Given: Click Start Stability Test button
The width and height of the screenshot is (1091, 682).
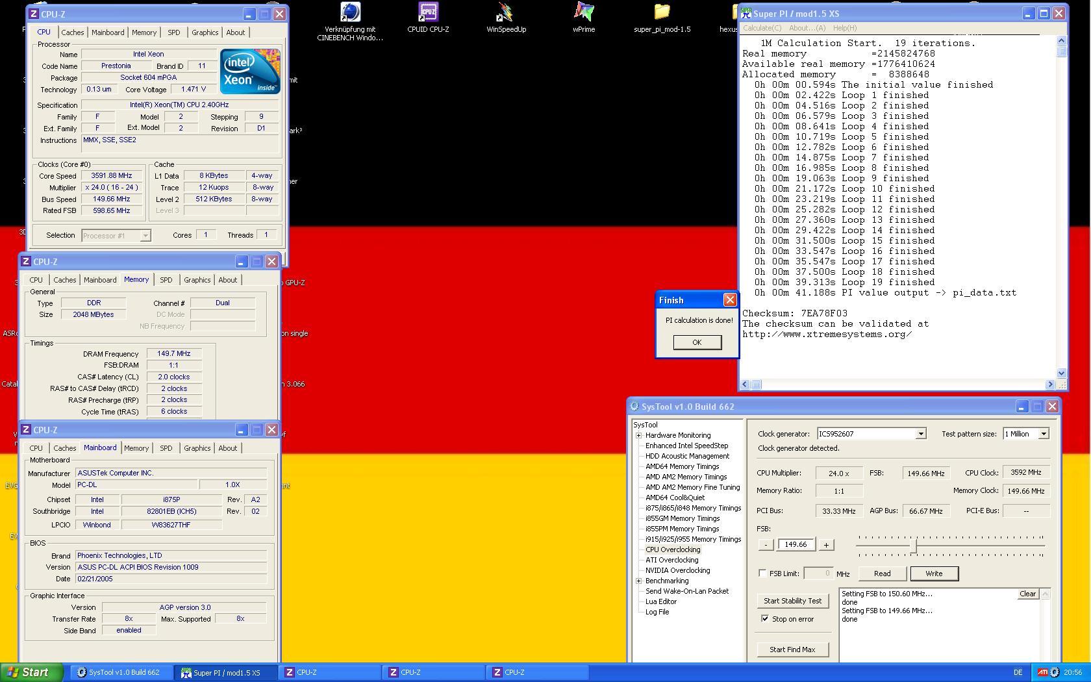Looking at the screenshot, I should point(792,601).
